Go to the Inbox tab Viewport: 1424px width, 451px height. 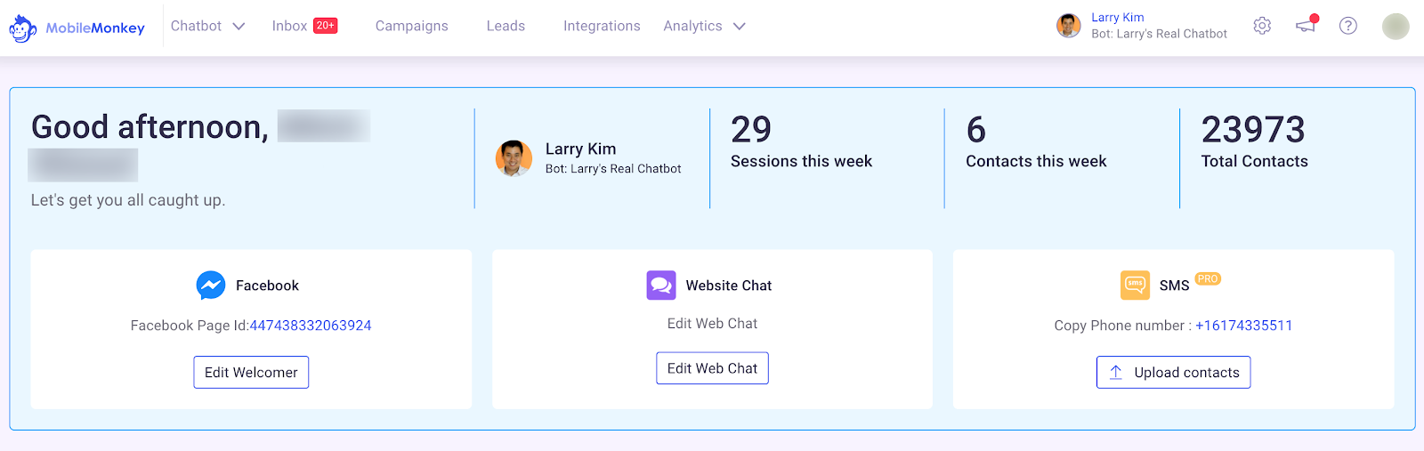point(304,26)
